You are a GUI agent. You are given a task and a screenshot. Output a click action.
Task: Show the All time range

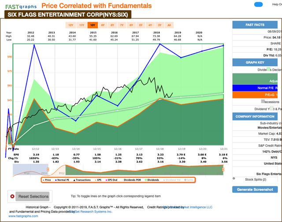(x=169, y=25)
